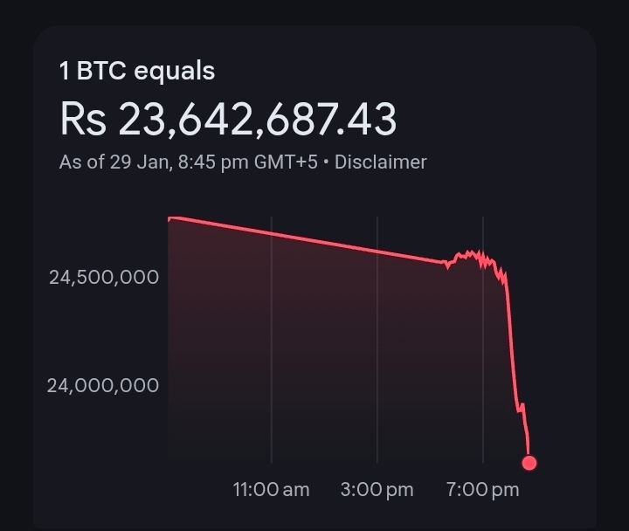The width and height of the screenshot is (629, 531).
Task: Click the steep drop section of price line
Action: (x=513, y=349)
